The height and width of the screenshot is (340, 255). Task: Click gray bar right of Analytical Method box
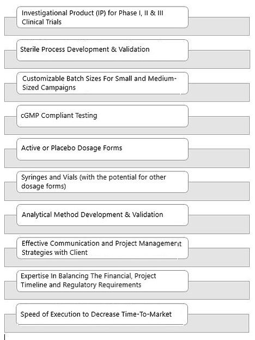219,224
